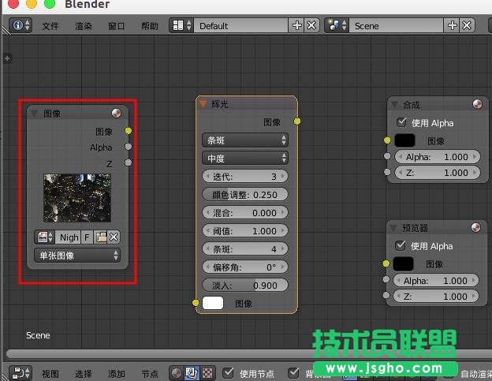Open the 单张图像 source dropdown

[77, 256]
